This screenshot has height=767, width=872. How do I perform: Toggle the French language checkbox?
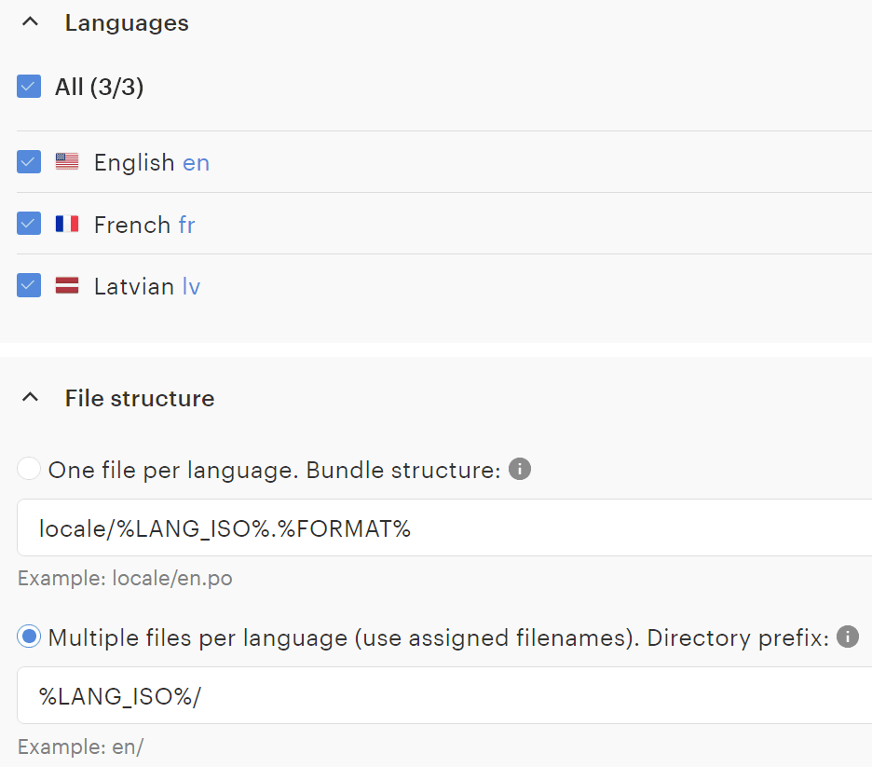pyautogui.click(x=29, y=225)
